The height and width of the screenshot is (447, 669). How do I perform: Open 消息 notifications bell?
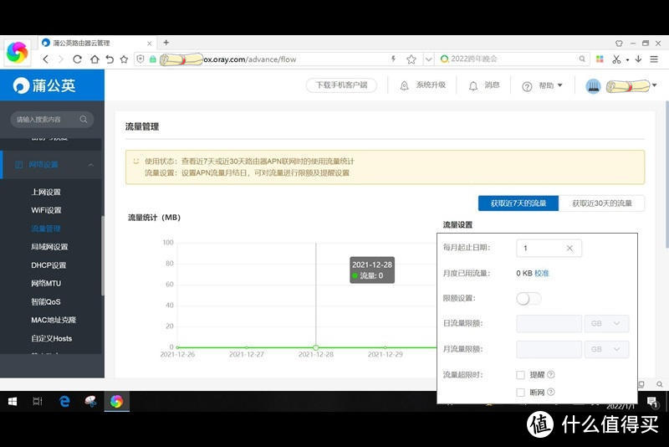pos(484,85)
